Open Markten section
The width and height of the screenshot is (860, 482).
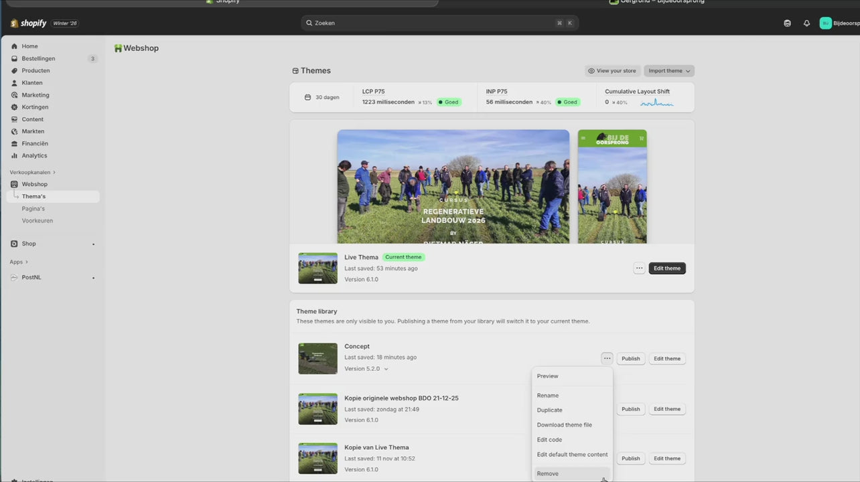33,131
